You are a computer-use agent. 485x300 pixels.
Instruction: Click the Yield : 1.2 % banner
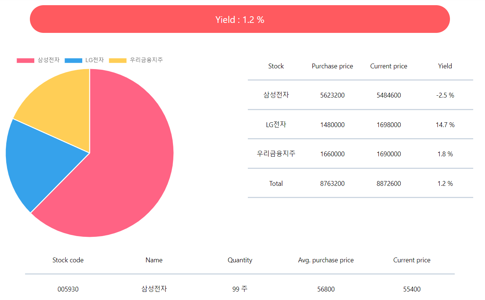tap(240, 19)
